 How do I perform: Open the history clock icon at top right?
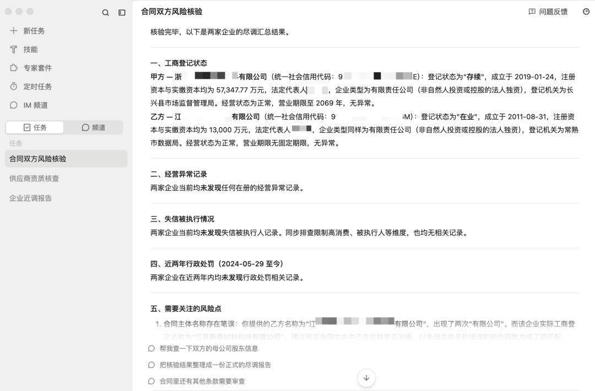click(586, 12)
